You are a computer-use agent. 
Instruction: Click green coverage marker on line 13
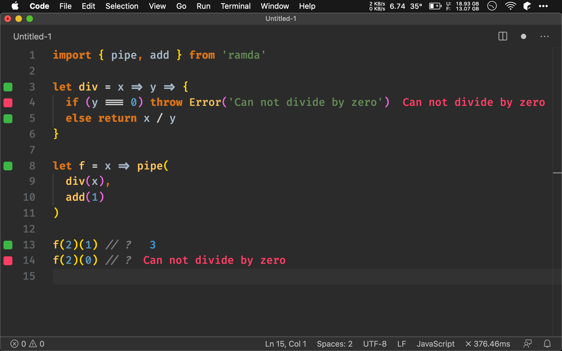(x=8, y=245)
